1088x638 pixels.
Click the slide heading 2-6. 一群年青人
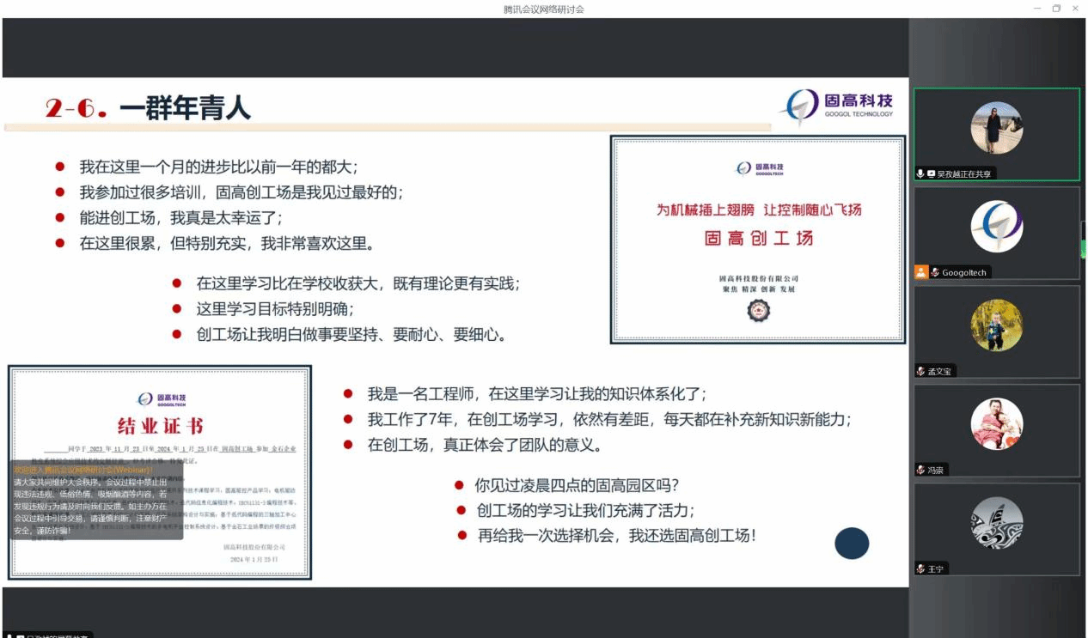148,108
